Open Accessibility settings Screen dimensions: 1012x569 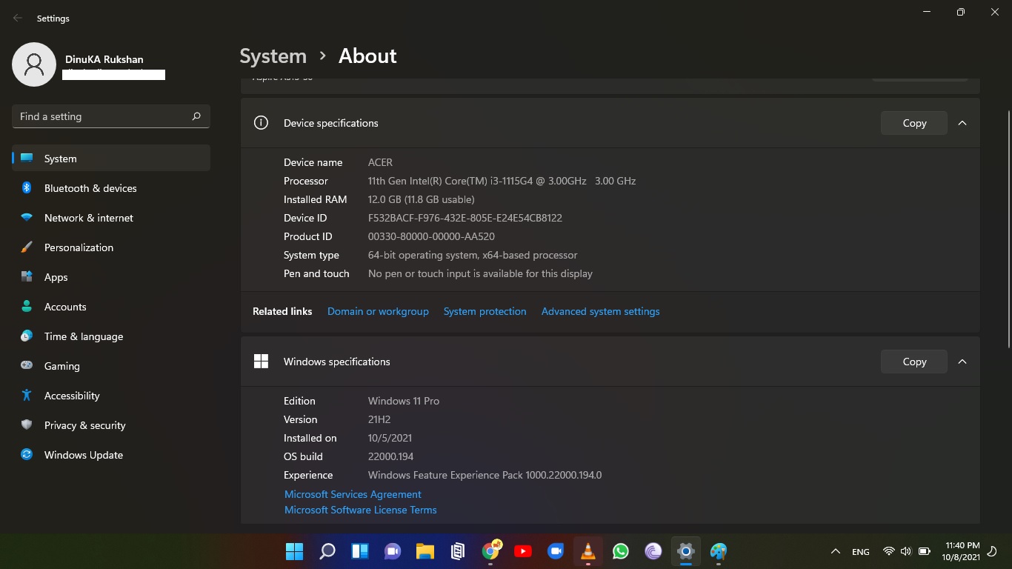click(111, 396)
